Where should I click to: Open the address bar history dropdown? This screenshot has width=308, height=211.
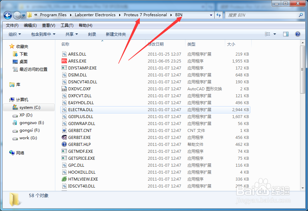pyautogui.click(x=211, y=15)
